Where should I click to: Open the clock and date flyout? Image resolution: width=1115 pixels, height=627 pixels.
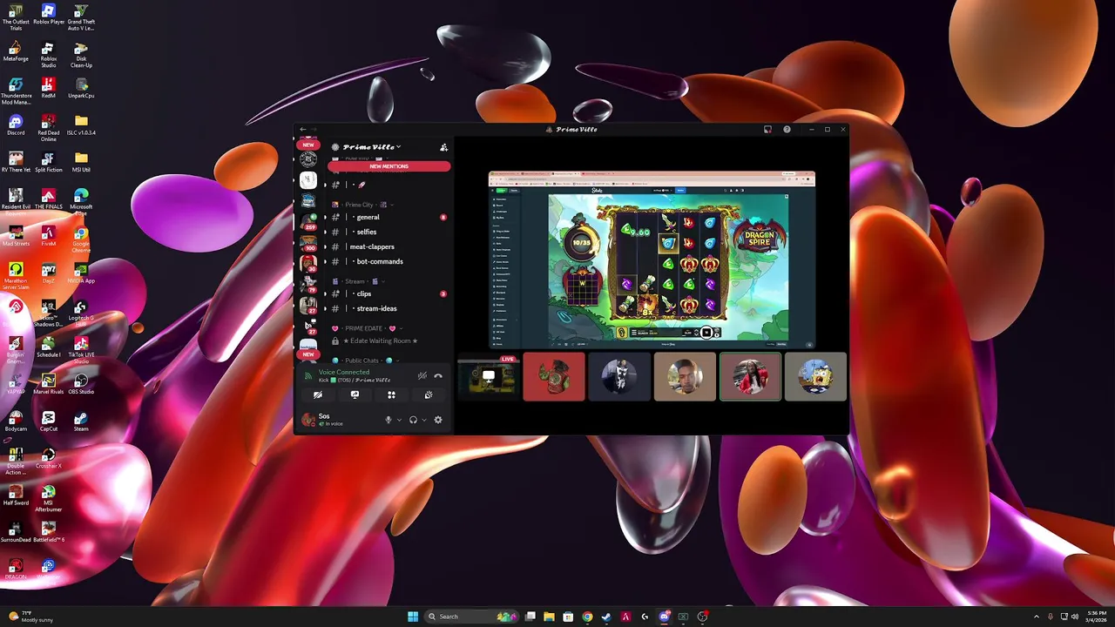click(1097, 617)
